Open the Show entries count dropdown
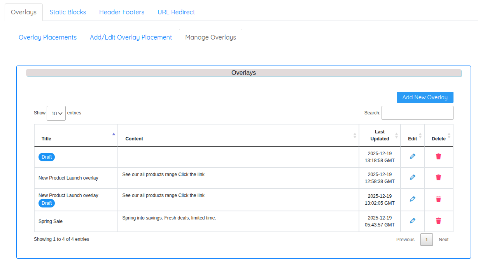Image resolution: width=478 pixels, height=273 pixels. tap(56, 113)
